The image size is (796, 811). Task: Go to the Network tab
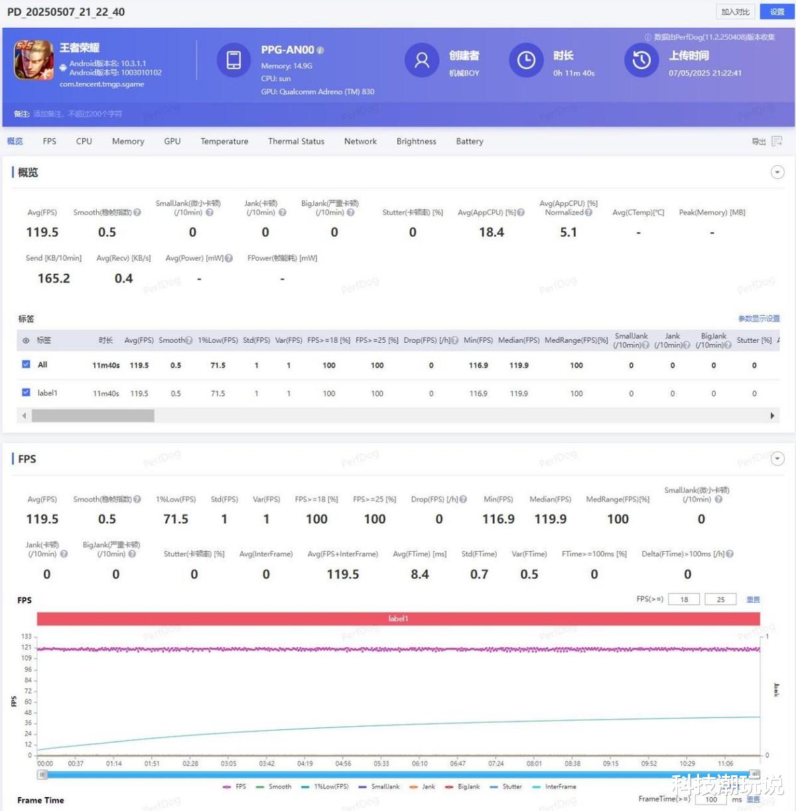pos(360,141)
